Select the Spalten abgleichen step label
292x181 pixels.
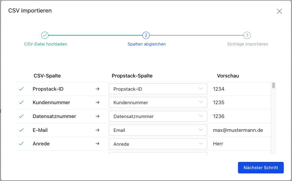click(x=146, y=44)
